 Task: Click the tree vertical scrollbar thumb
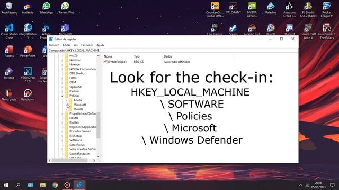pos(99,125)
